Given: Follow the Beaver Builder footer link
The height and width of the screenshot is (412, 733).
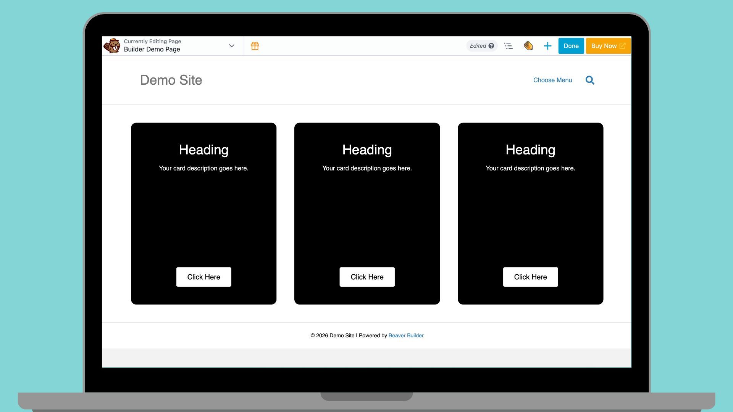Looking at the screenshot, I should 406,336.
